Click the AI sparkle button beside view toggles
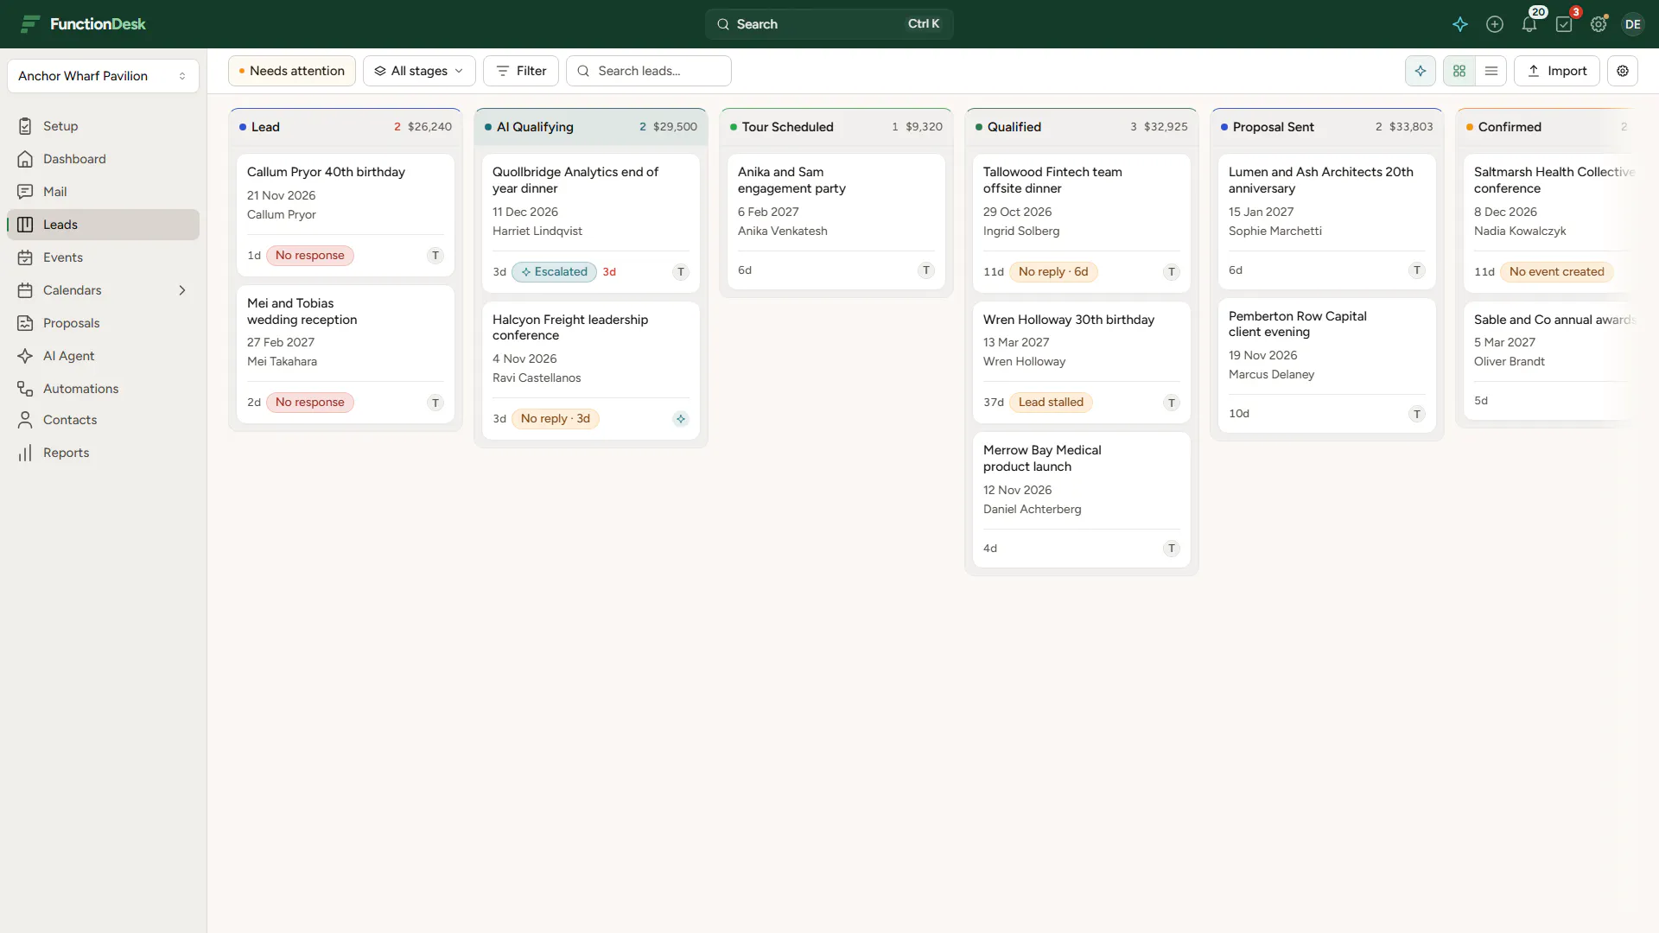1659x933 pixels. 1421,71
